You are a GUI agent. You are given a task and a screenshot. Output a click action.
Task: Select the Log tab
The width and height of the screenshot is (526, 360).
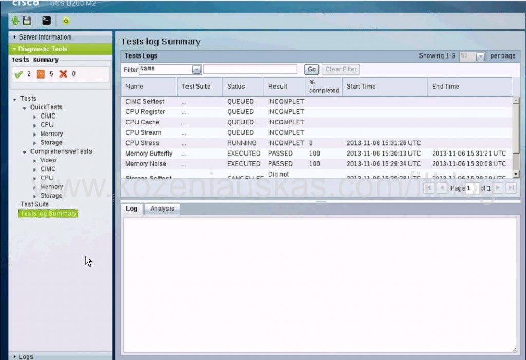coord(131,209)
